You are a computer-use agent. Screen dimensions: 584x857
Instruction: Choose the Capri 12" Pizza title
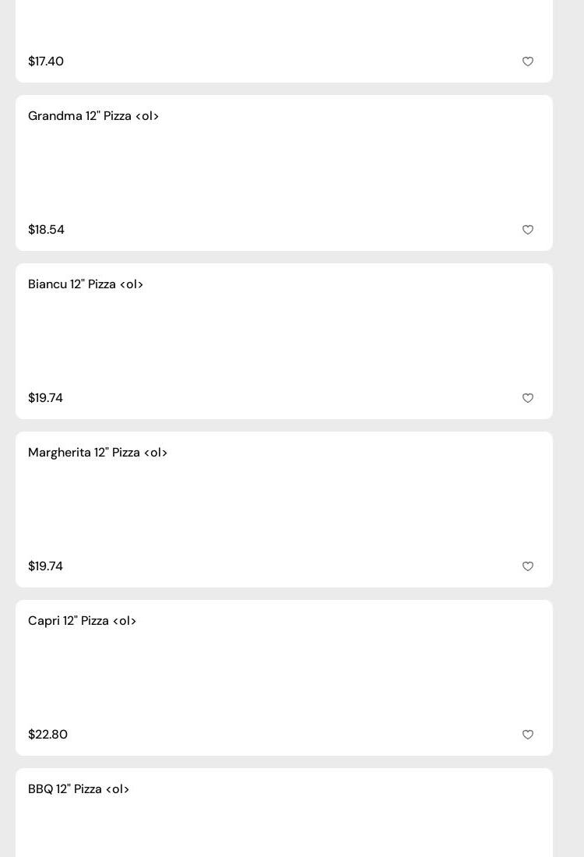83,621
